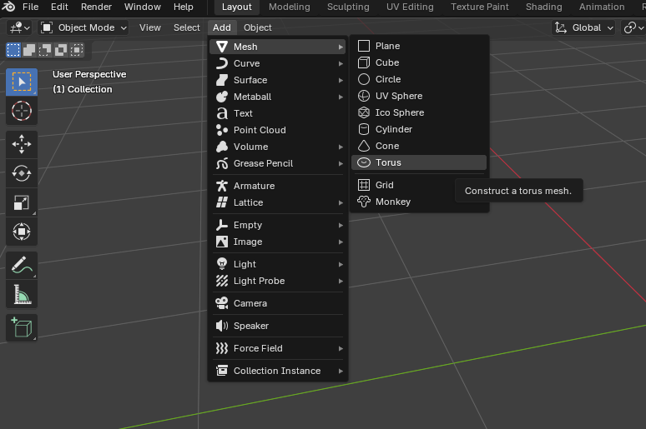Expand the Metaball submenu

278,97
